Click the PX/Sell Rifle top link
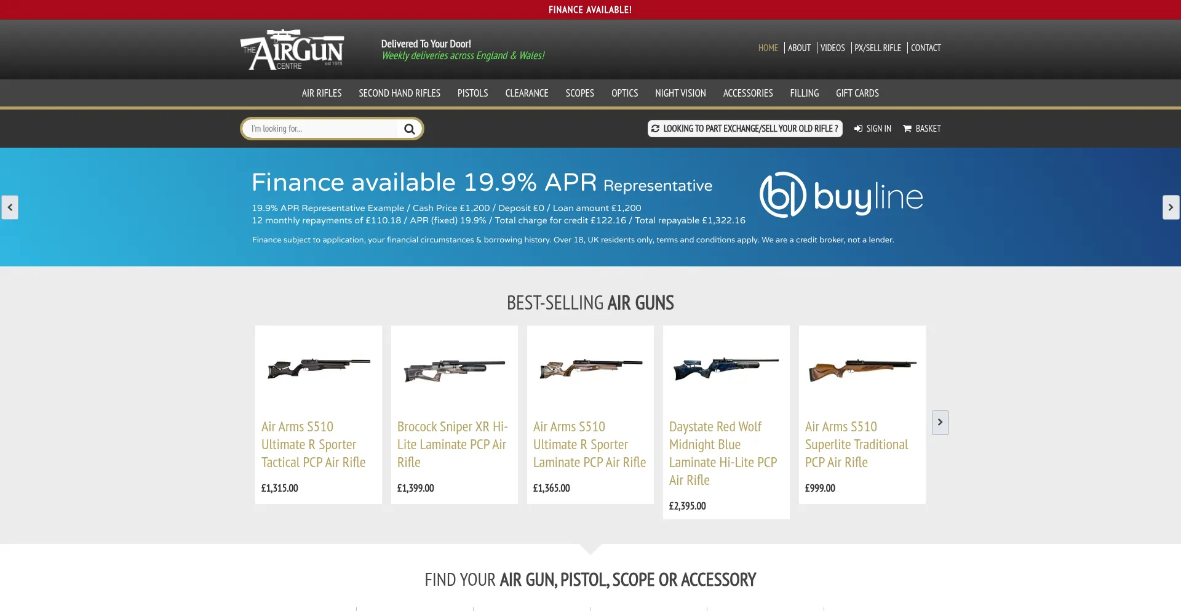1181x611 pixels. pos(878,48)
